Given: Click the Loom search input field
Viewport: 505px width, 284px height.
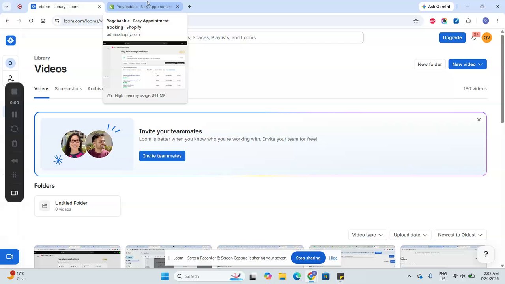Looking at the screenshot, I should pos(275,37).
